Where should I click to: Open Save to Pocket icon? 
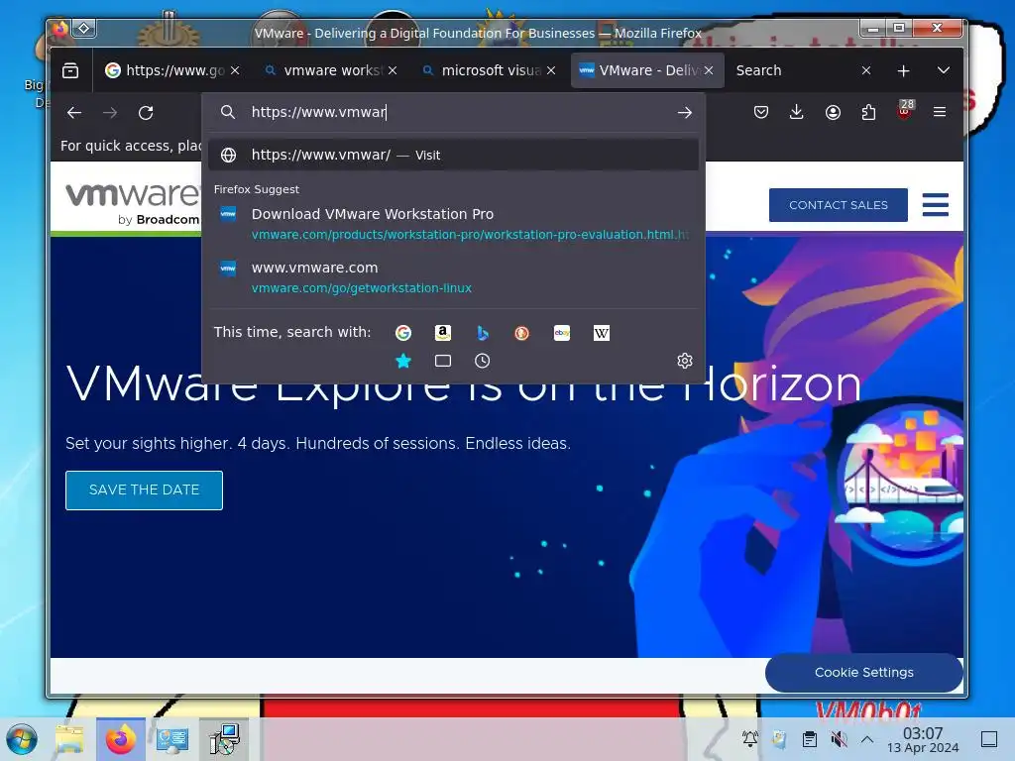tap(761, 112)
